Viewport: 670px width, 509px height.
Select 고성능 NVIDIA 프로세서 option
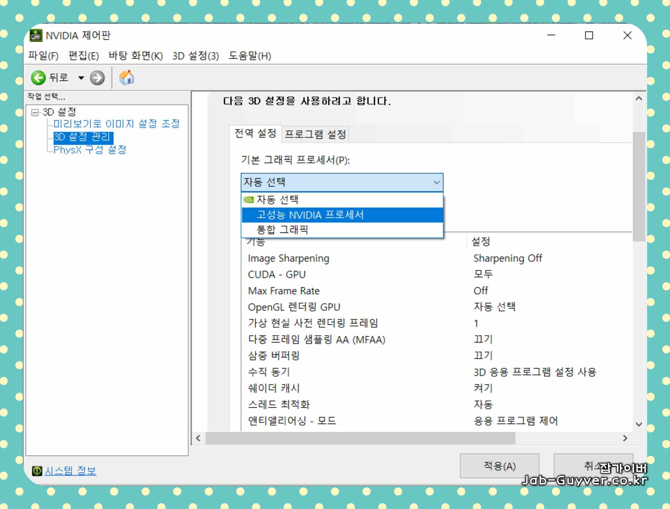click(x=310, y=215)
